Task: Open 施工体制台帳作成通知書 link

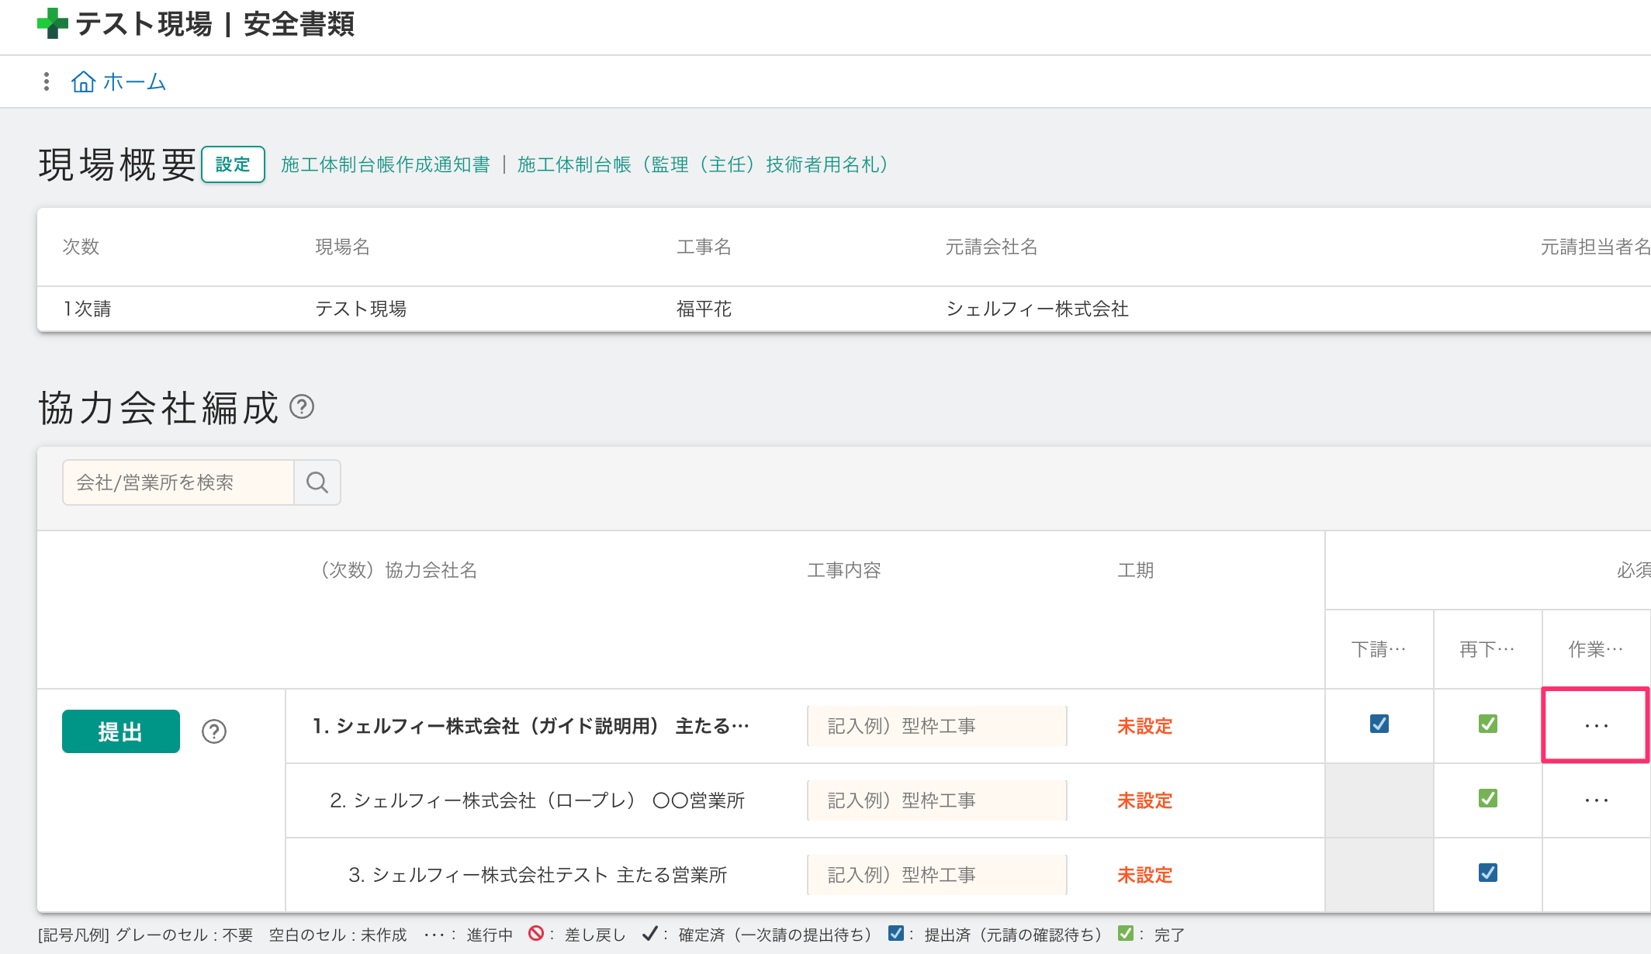Action: 386,164
